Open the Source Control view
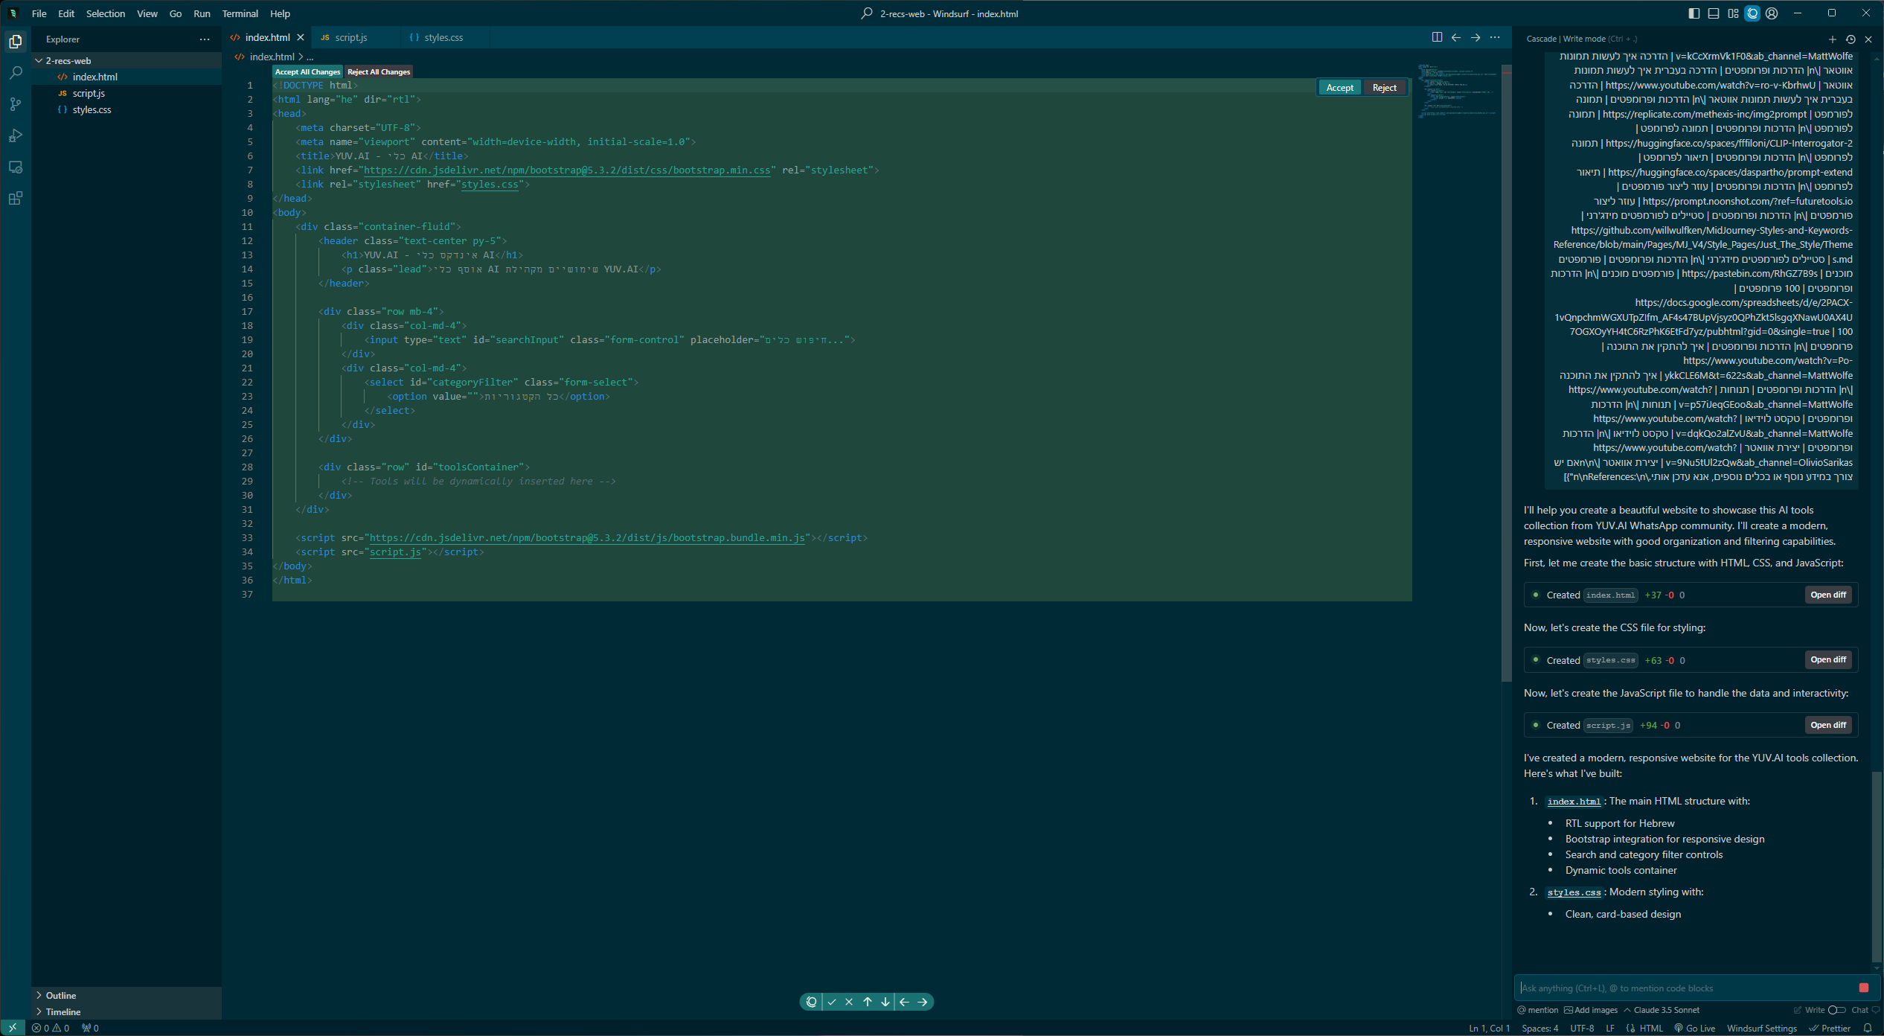This screenshot has width=1884, height=1036. (15, 104)
